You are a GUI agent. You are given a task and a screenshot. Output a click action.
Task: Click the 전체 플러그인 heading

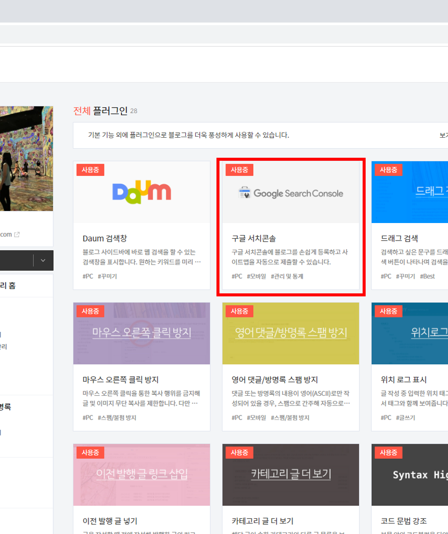(x=100, y=111)
